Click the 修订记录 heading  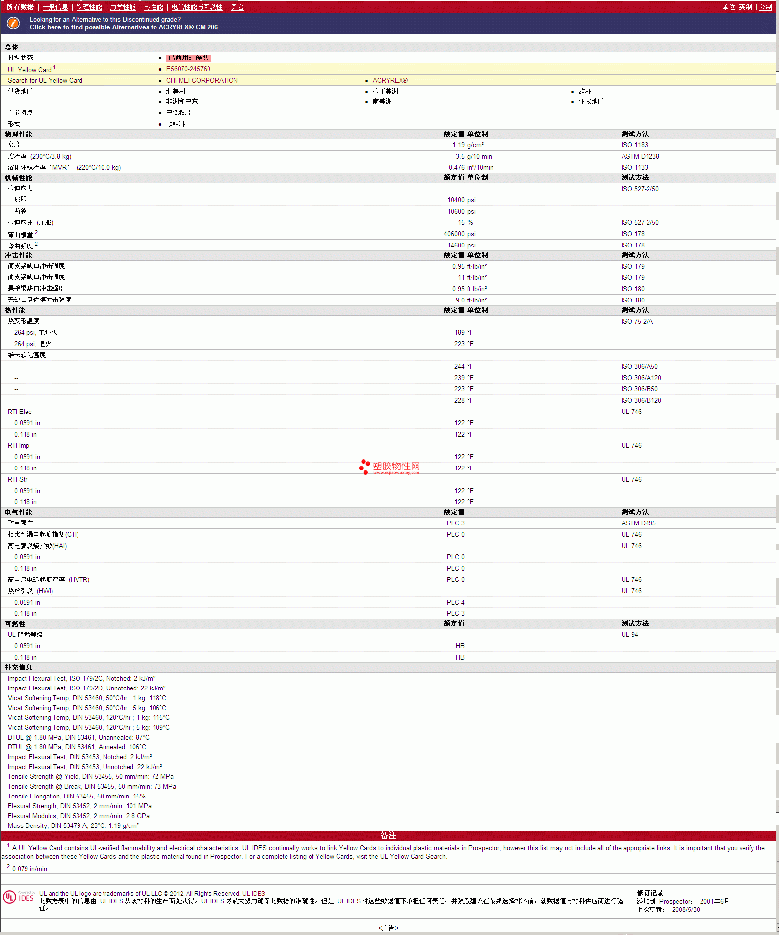[x=650, y=893]
